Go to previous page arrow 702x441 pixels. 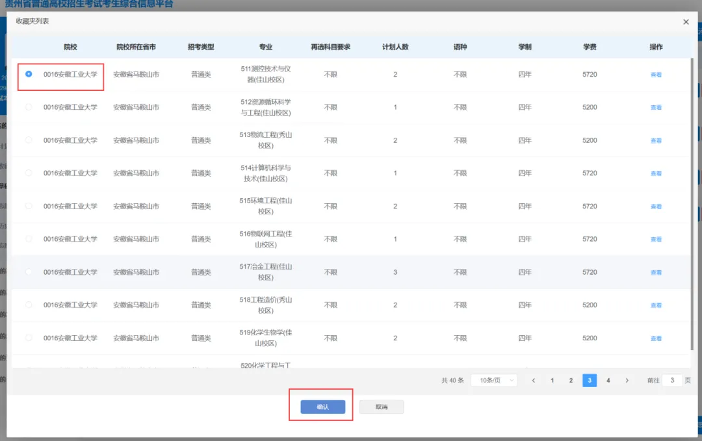[x=533, y=380]
